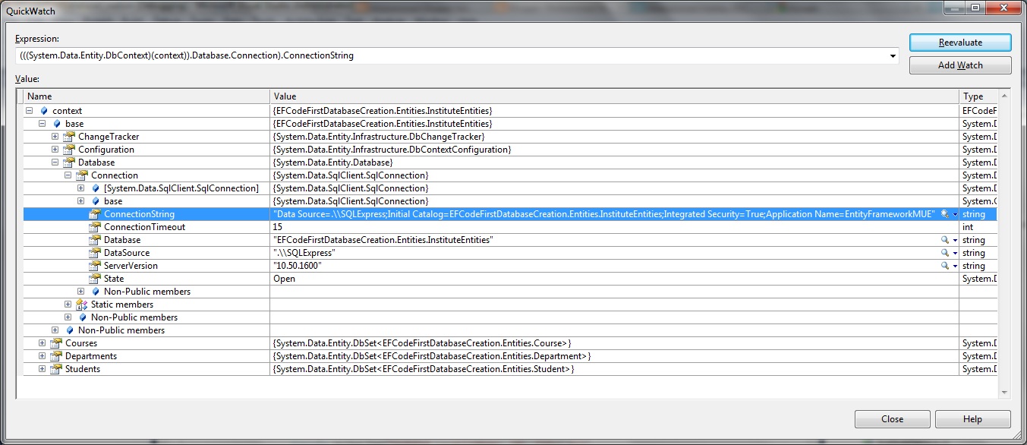Click the Configuration property icon
Screen dimensions: 1027x445
(67, 149)
